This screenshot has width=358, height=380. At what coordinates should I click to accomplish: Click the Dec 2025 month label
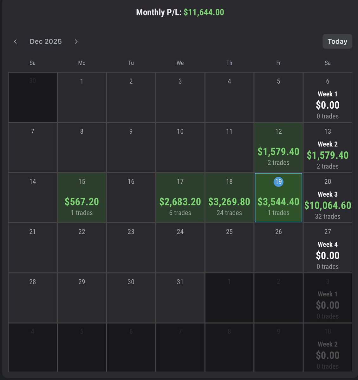pos(46,41)
